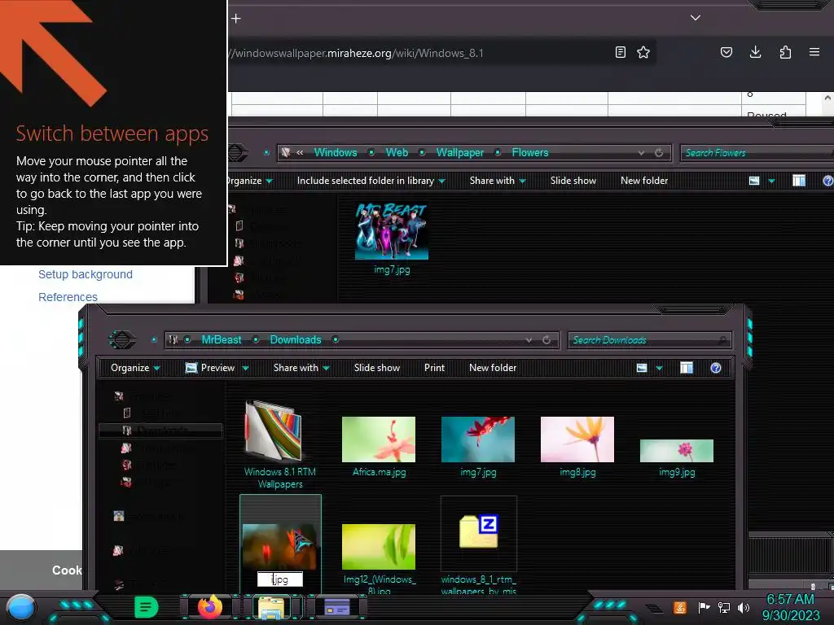The height and width of the screenshot is (625, 834).
Task: Select Africa.ma.jpg thumbnail
Action: point(379,439)
